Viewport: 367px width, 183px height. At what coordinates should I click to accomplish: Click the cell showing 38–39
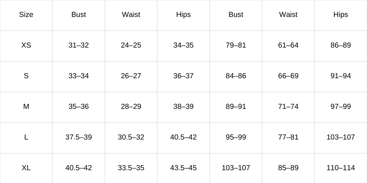pyautogui.click(x=183, y=107)
